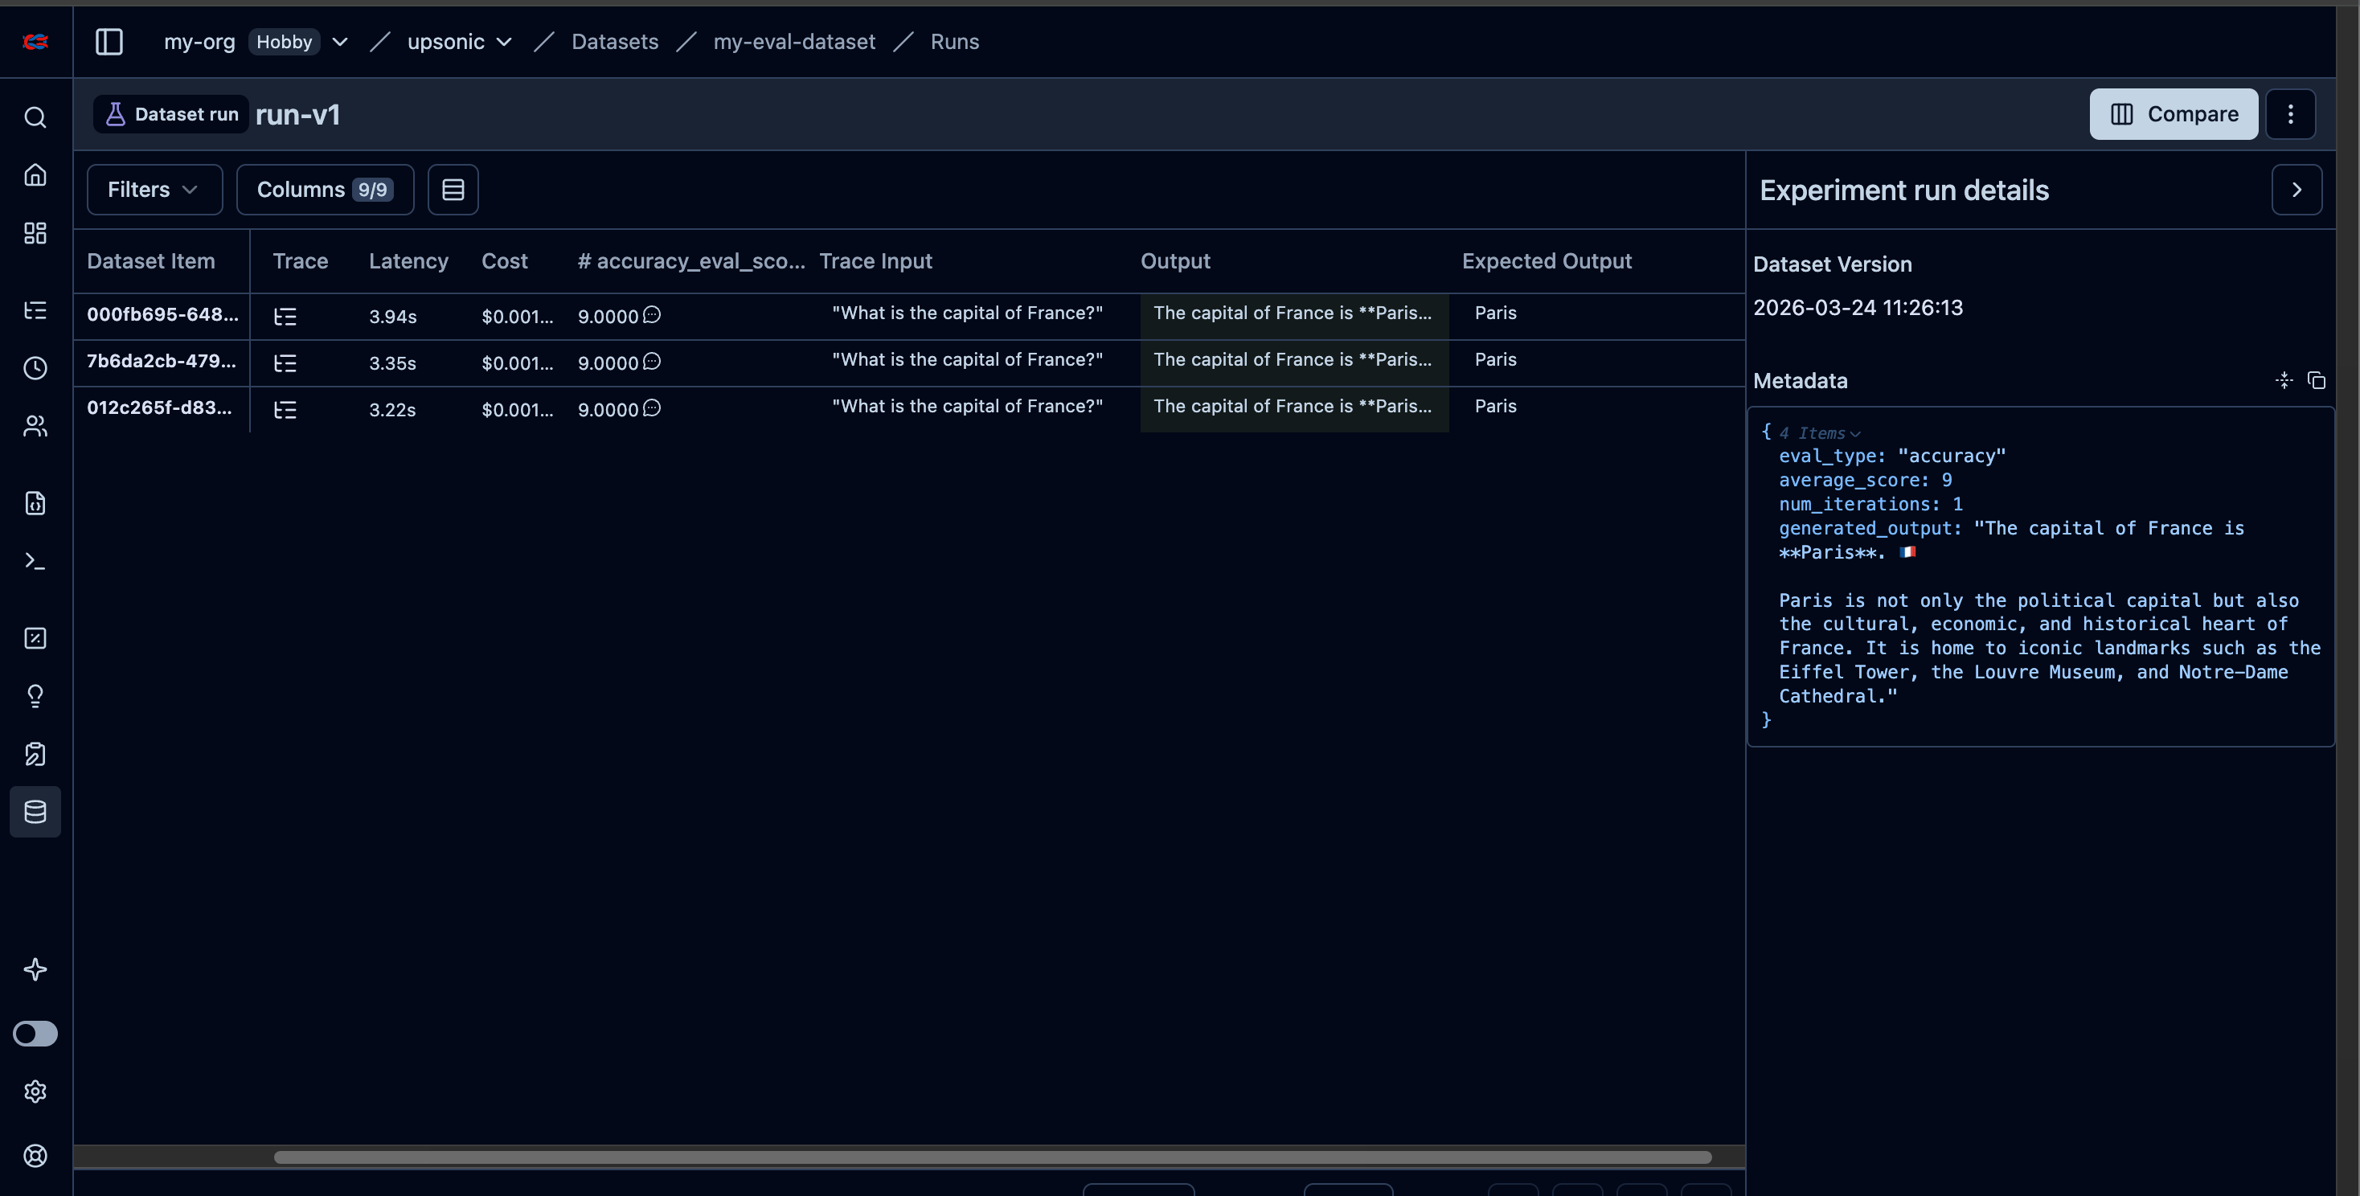The image size is (2360, 1196).
Task: View score comment for row 012c265f-d83
Action: pyautogui.click(x=651, y=408)
